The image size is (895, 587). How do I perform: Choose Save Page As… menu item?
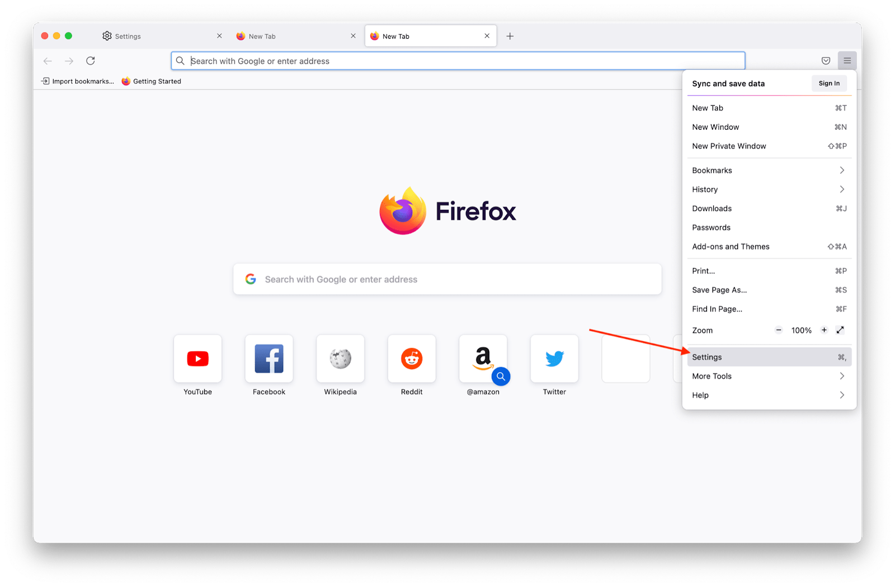point(769,290)
